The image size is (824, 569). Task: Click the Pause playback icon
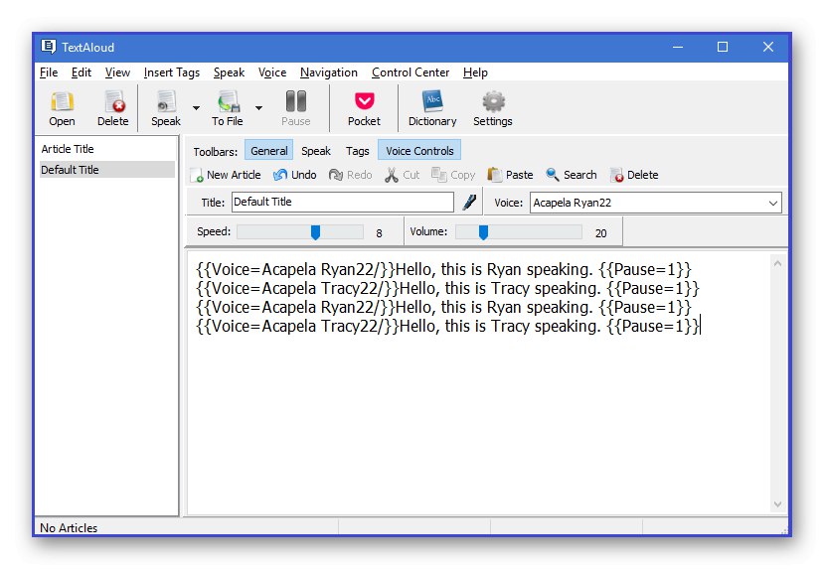296,101
